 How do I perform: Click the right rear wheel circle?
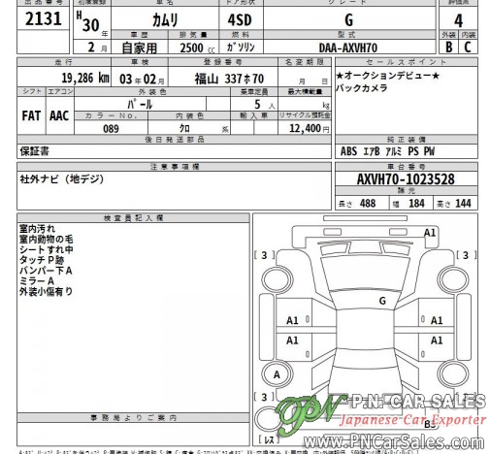tap(453, 374)
